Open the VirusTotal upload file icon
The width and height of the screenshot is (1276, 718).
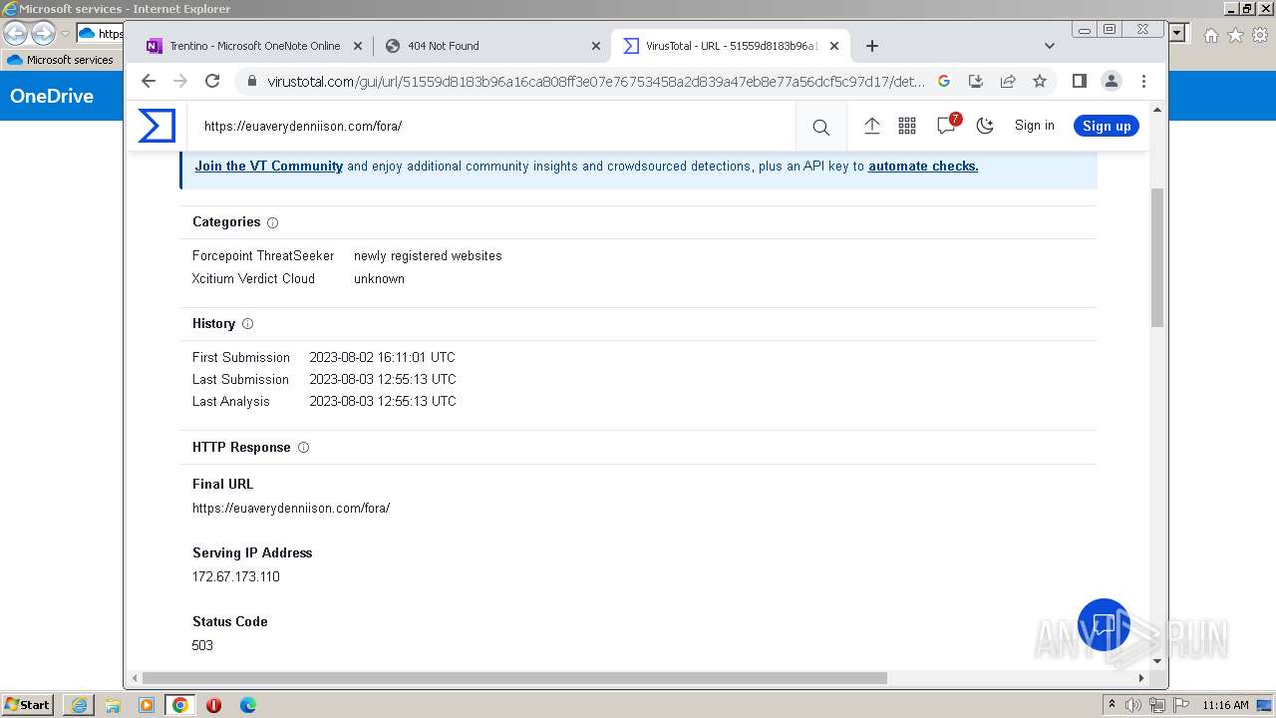(871, 126)
